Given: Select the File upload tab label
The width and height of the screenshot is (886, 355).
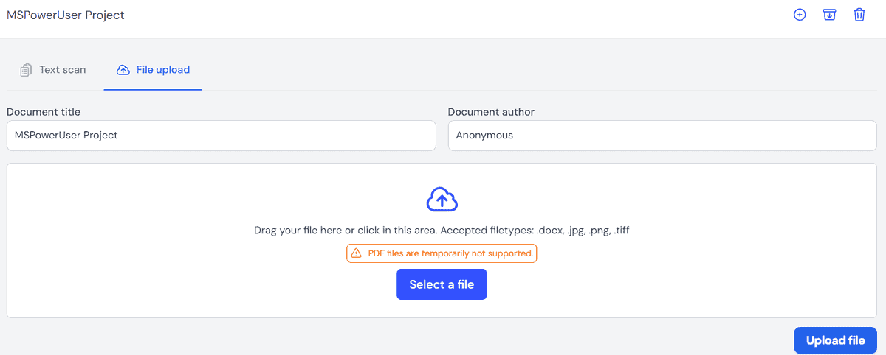Looking at the screenshot, I should point(162,70).
